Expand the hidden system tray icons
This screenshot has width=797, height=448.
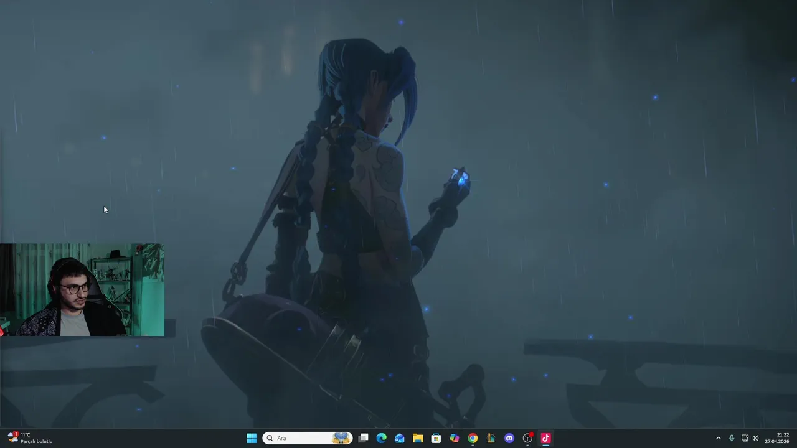(718, 438)
